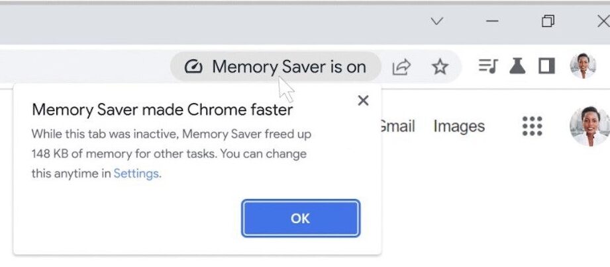Viewport: 610px width, 267px height.
Task: Open the Chrome Labs flask icon
Action: [x=517, y=66]
